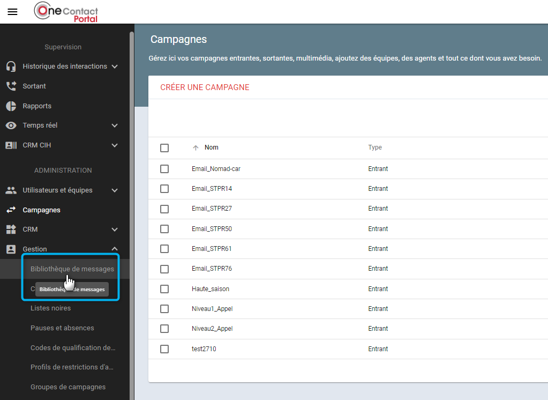Collapse the Gestion section chevron
The width and height of the screenshot is (548, 400).
coord(115,249)
